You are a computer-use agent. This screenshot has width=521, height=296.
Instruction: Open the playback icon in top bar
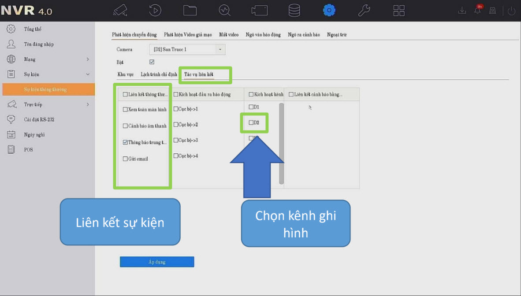[x=155, y=10]
